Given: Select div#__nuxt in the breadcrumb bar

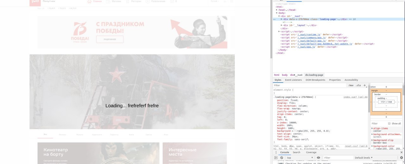Looking at the screenshot, I should pos(296,75).
